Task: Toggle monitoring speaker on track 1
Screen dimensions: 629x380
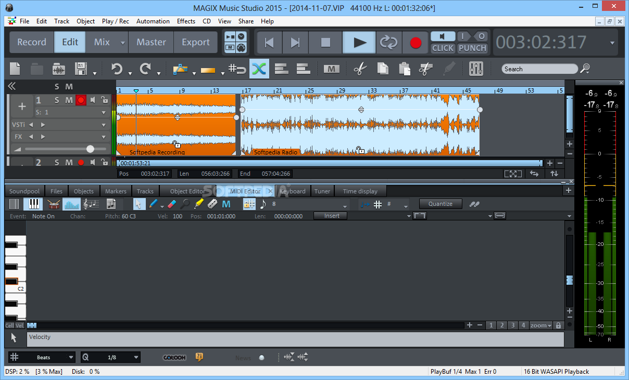Action: click(93, 100)
